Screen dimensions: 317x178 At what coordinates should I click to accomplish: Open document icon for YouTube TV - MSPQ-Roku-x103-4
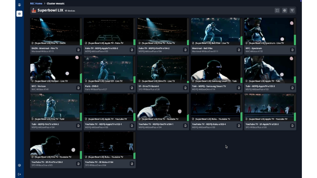(239, 126)
